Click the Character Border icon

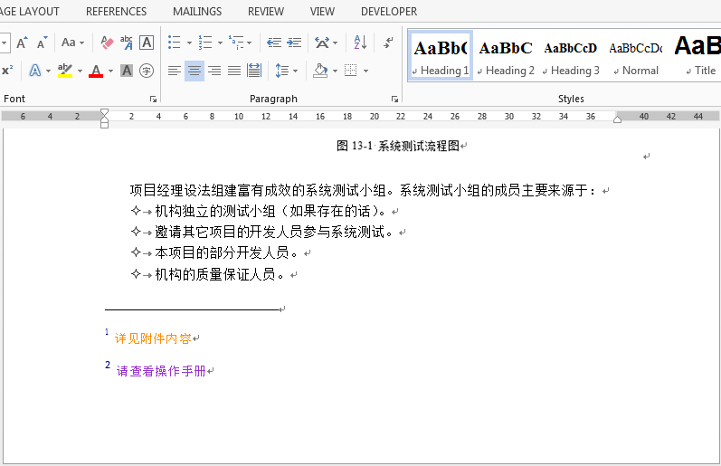pos(147,43)
